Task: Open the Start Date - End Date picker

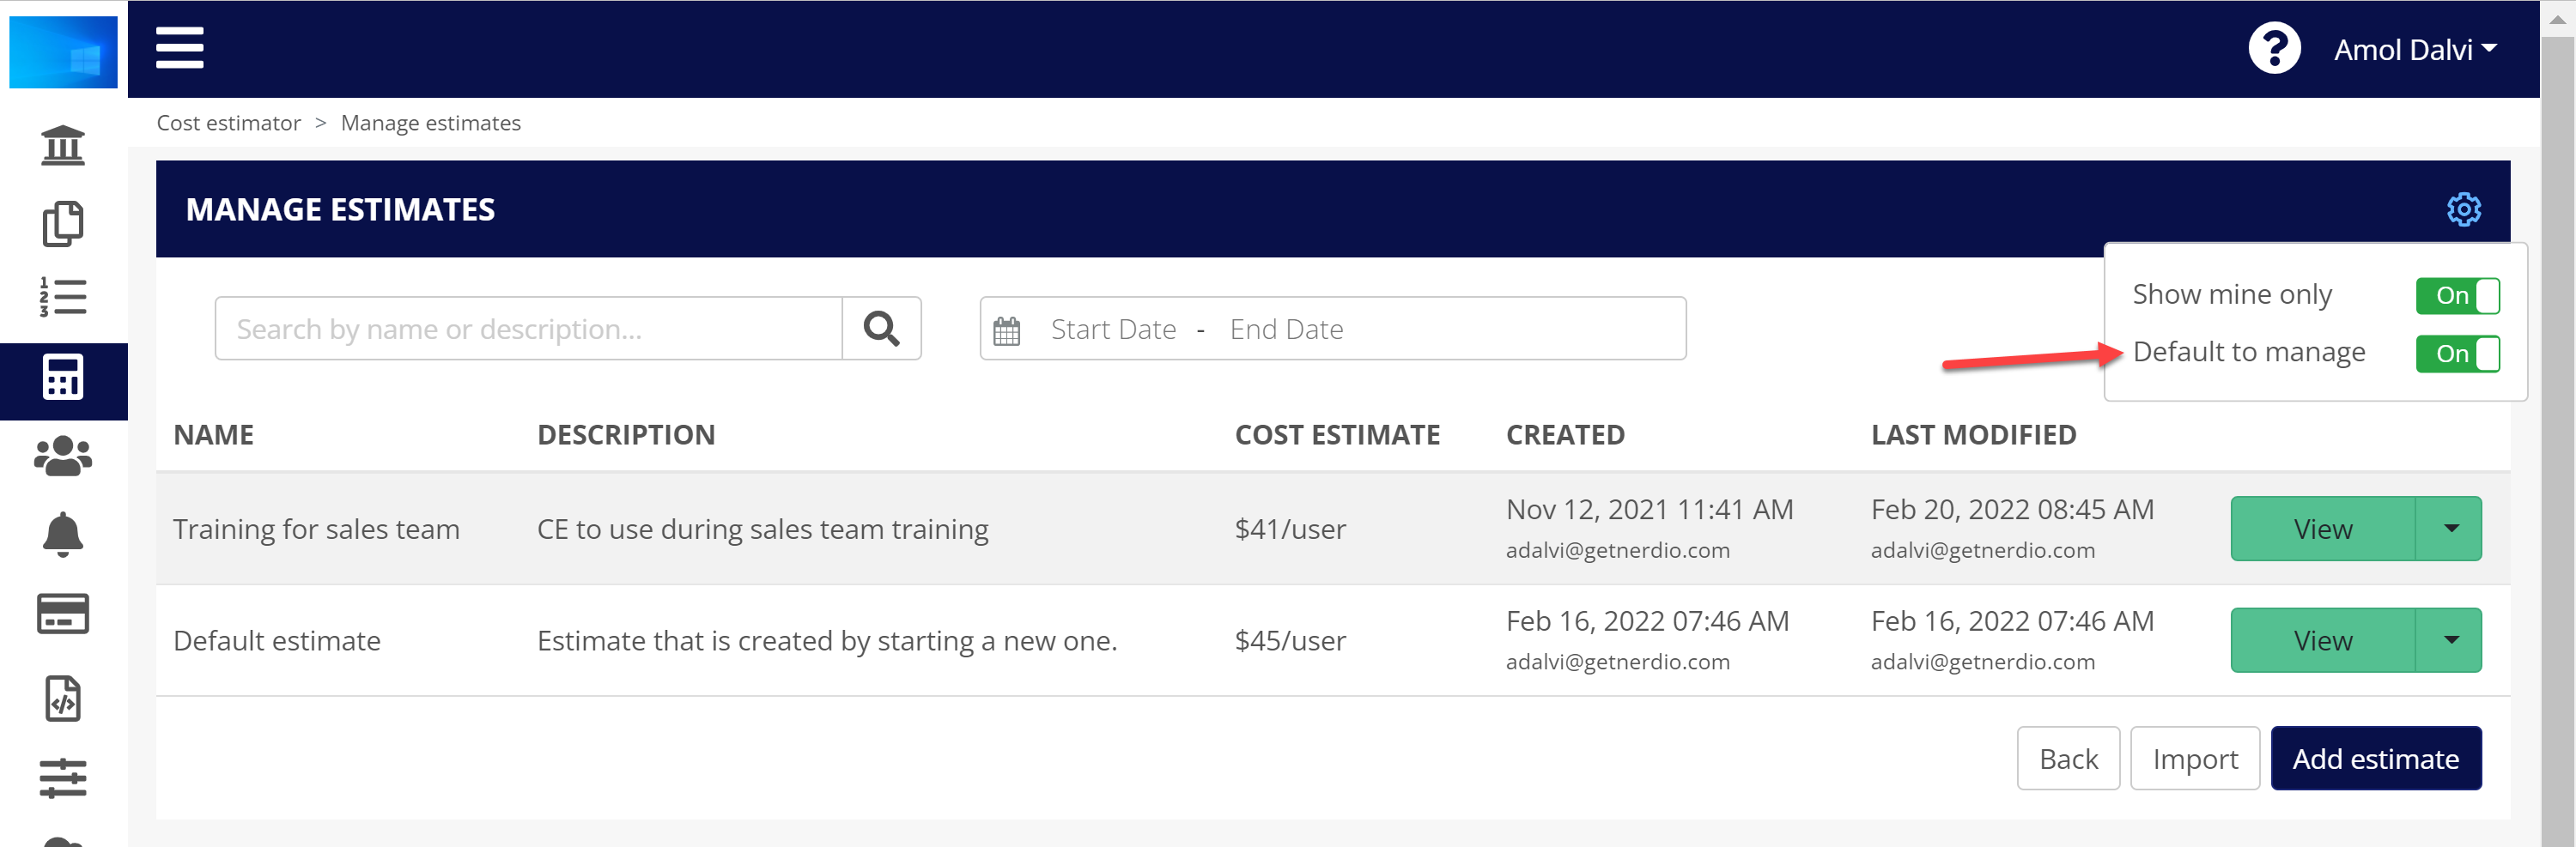Action: pyautogui.click(x=1332, y=329)
